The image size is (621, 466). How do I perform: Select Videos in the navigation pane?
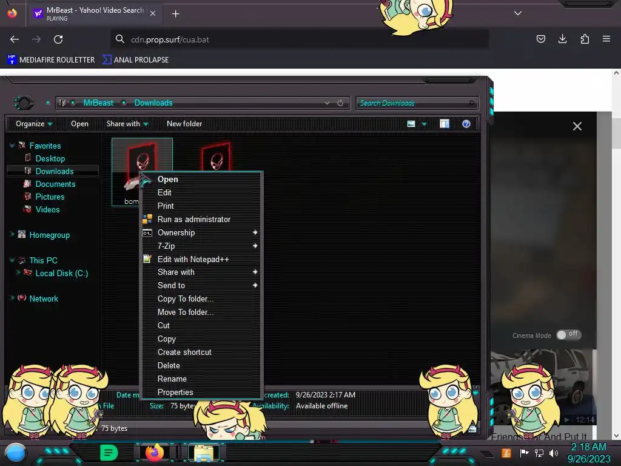47,209
